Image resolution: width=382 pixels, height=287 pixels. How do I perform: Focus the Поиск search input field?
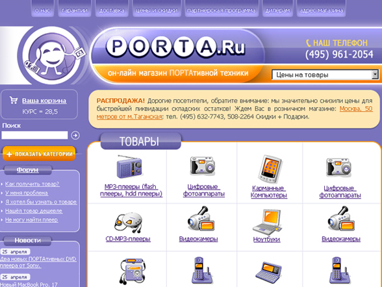34,135
